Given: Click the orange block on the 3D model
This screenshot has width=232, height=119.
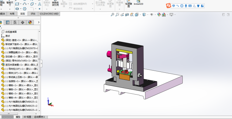Looking at the screenshot, I should (x=124, y=77).
